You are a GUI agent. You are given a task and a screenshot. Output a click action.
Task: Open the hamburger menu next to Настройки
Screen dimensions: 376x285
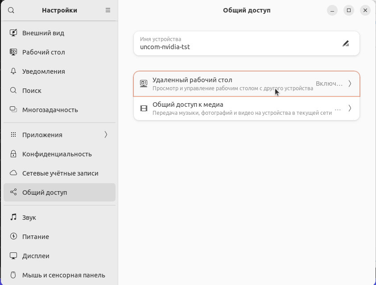point(108,10)
